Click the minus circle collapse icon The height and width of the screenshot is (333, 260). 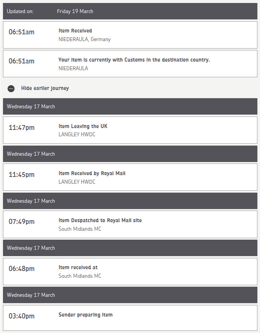pyautogui.click(x=11, y=88)
